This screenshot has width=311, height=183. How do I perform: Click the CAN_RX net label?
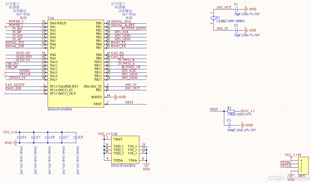tap(117, 53)
